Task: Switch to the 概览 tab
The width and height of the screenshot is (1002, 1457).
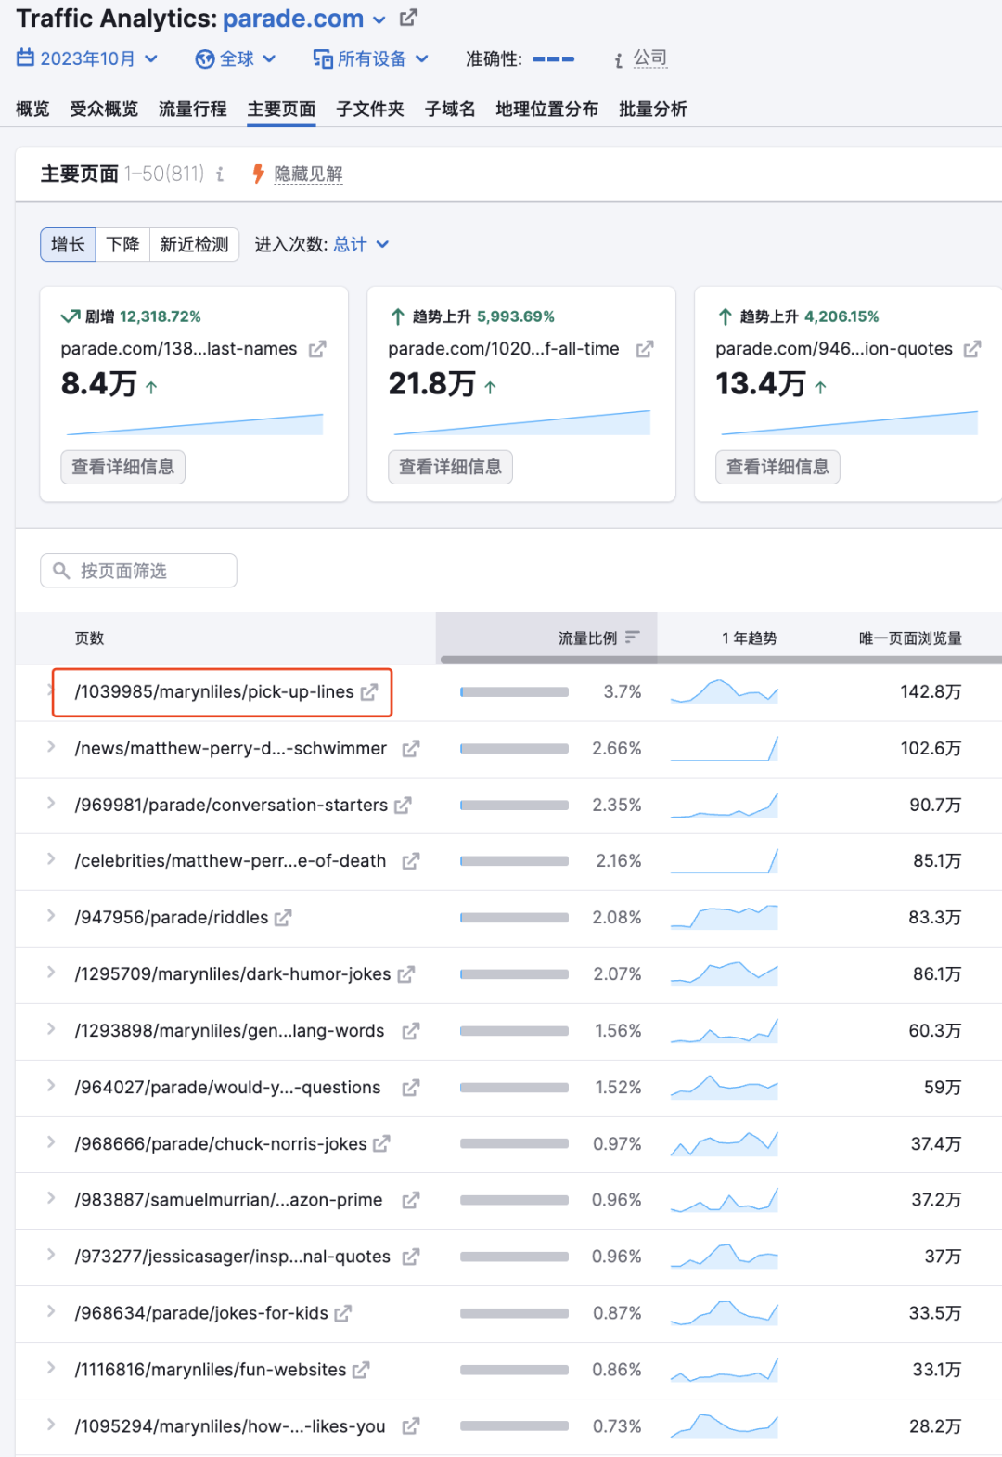Action: click(32, 109)
